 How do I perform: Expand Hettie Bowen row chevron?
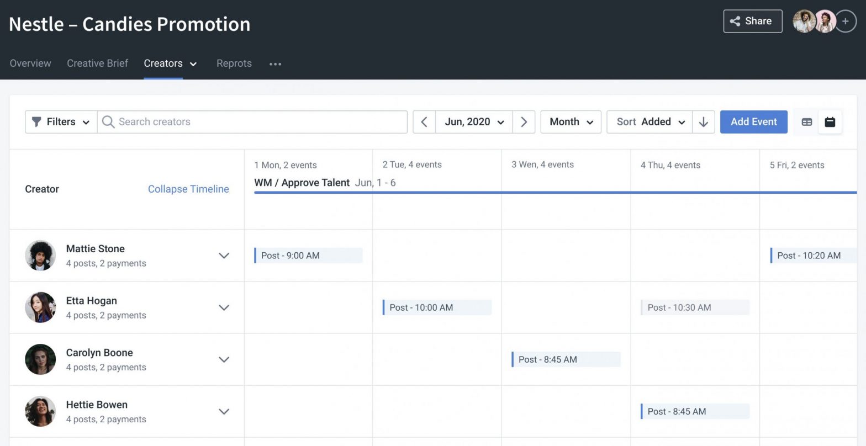[224, 411]
